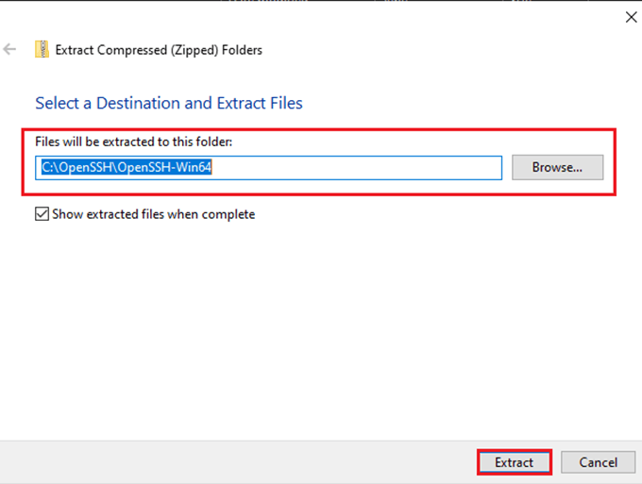Start extraction with the Extract button

pyautogui.click(x=515, y=462)
